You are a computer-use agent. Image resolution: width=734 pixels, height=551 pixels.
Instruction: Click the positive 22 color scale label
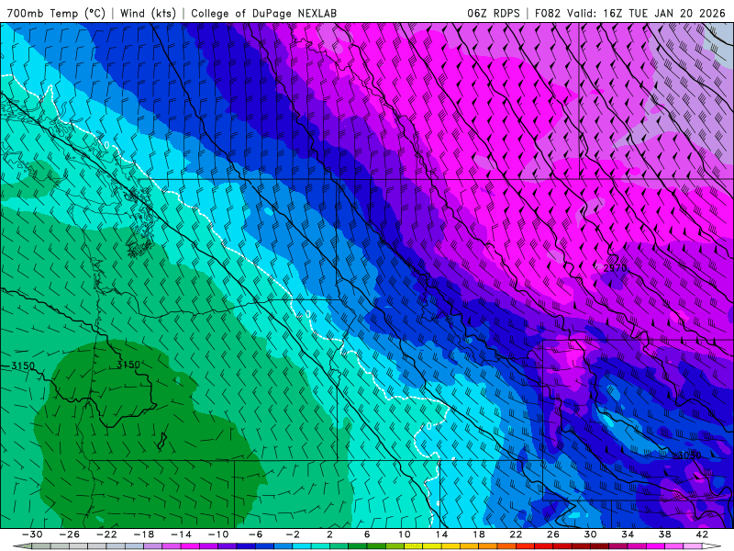516,534
